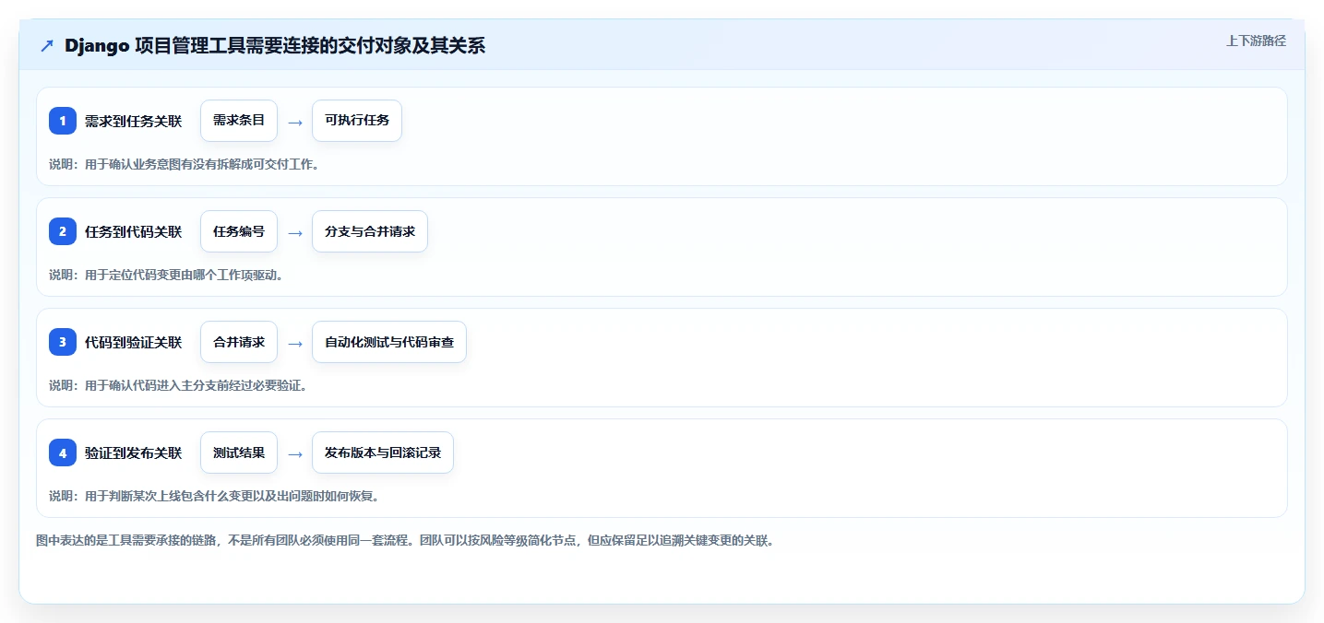Click the 分支与合并请求 box
Viewport: 1324px width, 623px height.
click(x=370, y=231)
